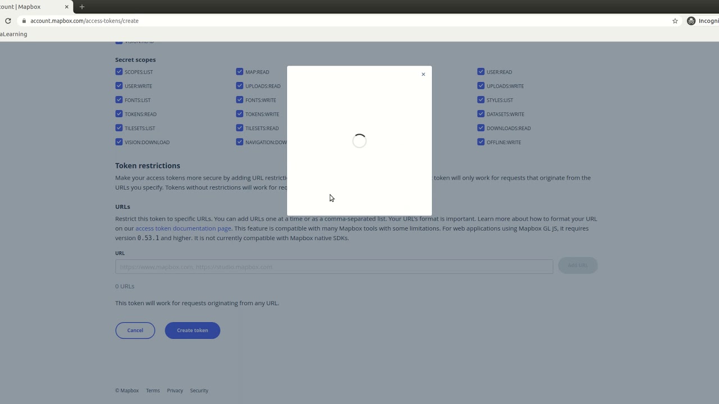Open a new browser tab
This screenshot has height=404, width=719.
(x=82, y=7)
